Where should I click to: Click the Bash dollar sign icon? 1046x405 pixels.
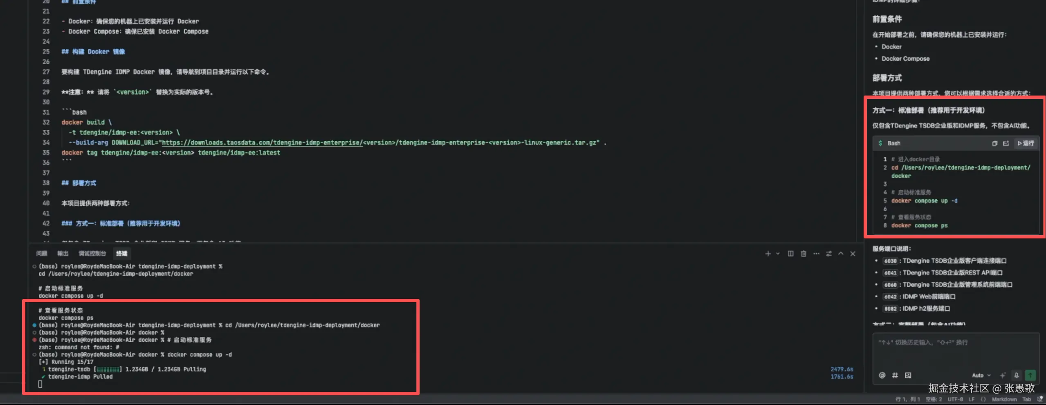pyautogui.click(x=880, y=143)
